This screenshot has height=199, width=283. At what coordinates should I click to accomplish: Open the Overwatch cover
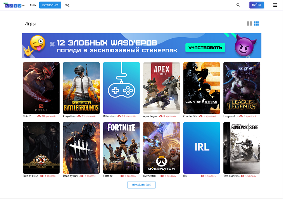click(161, 148)
